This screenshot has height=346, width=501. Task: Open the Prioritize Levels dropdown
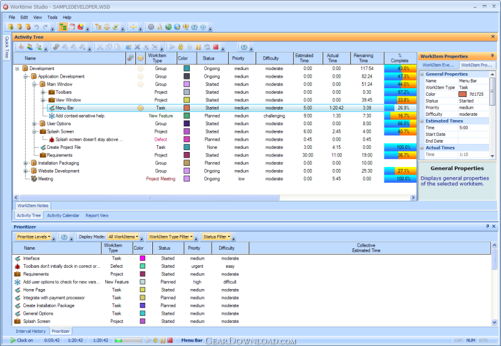click(x=33, y=237)
